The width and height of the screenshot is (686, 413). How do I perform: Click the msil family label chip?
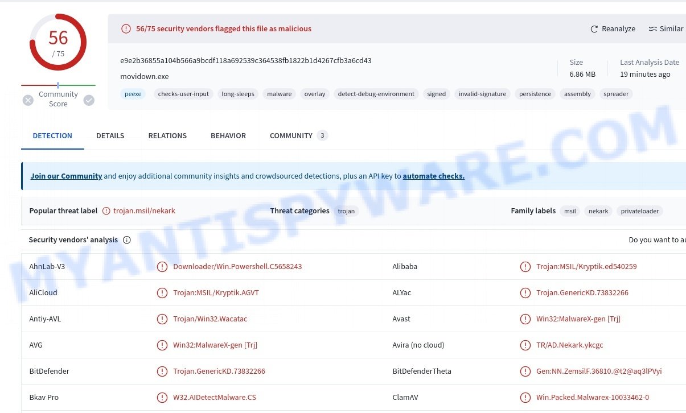point(570,211)
